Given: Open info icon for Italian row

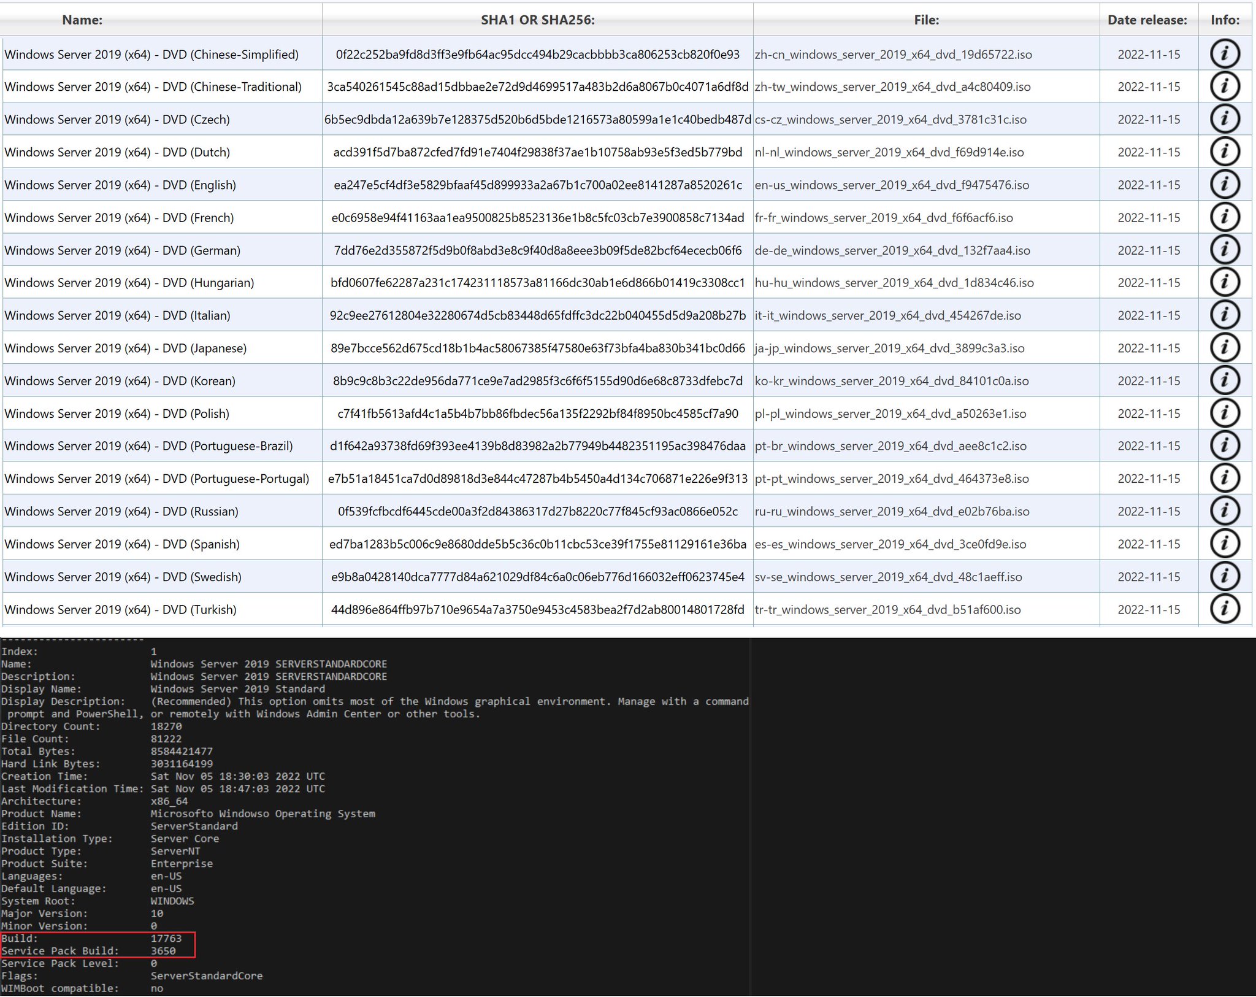Looking at the screenshot, I should (x=1225, y=314).
